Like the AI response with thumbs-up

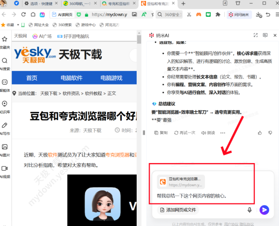[260, 133]
